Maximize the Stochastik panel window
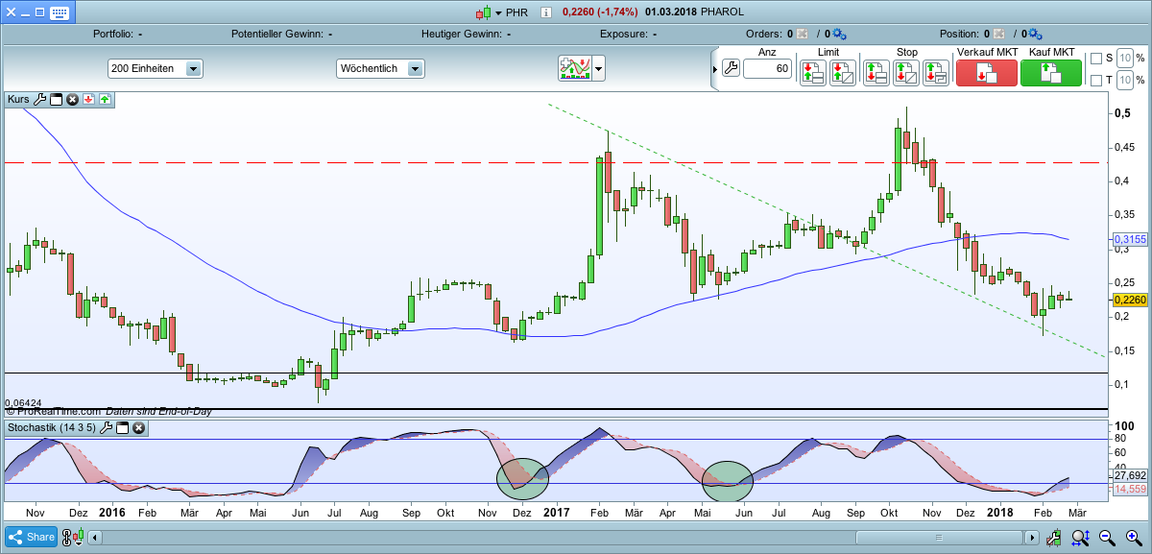 (122, 427)
